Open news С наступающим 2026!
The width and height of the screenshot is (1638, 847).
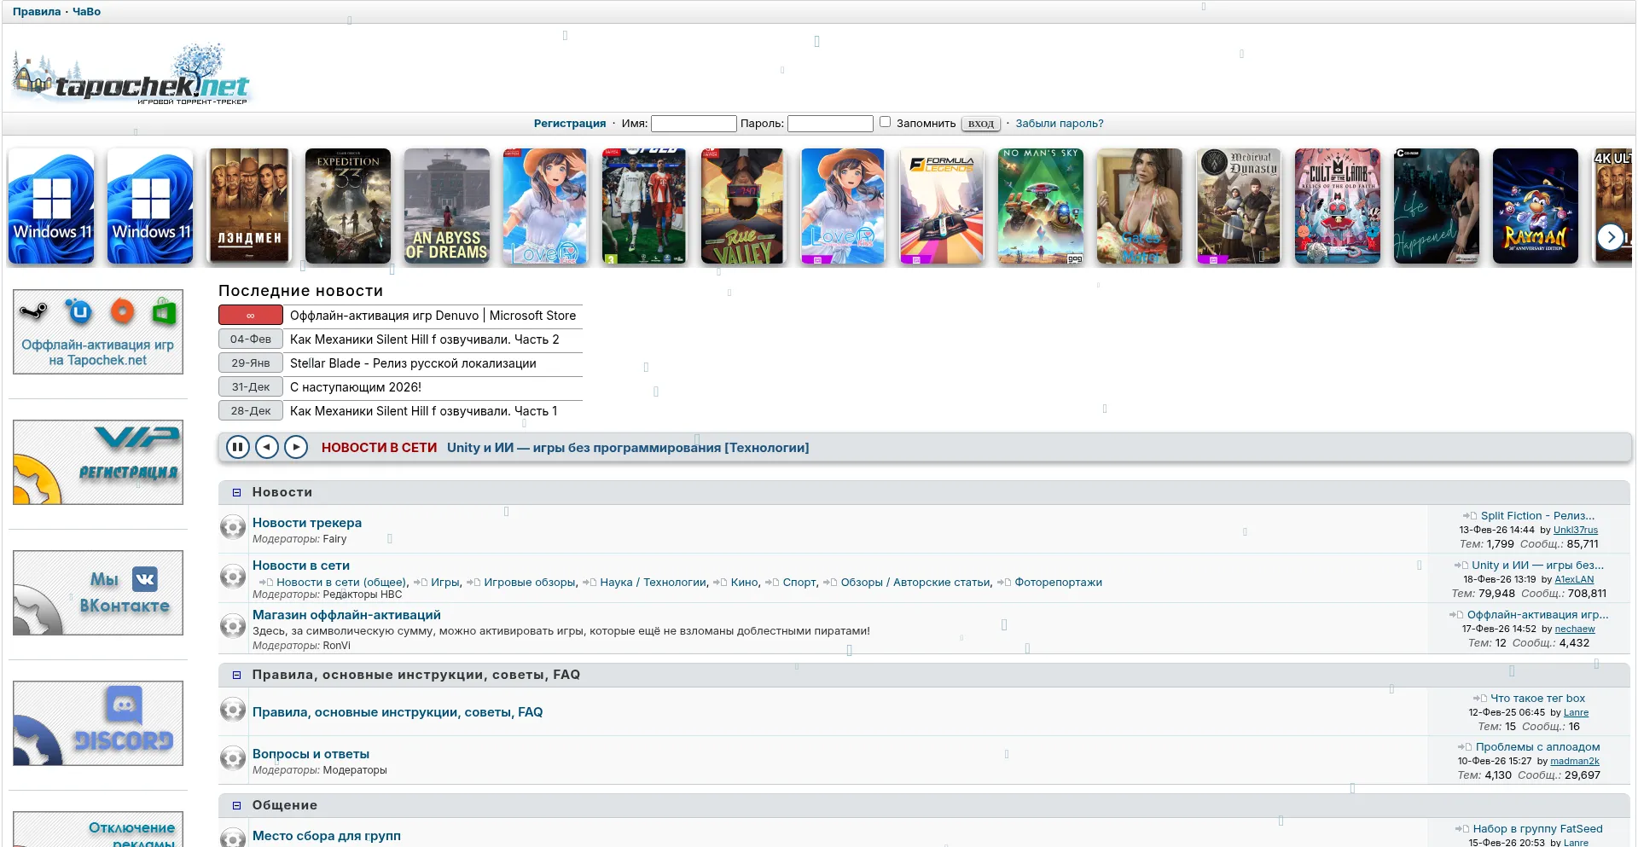click(x=356, y=387)
